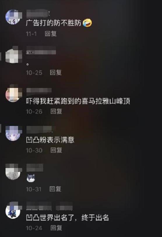
Task: Select the comment 凹凸粉表示满意
Action: (50, 140)
